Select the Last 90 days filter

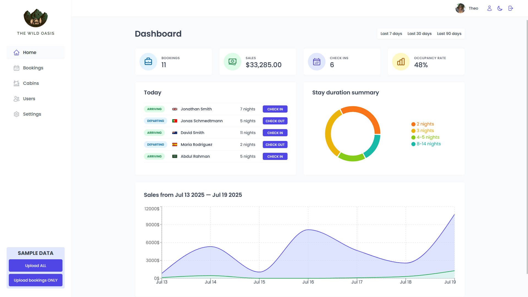[449, 34]
